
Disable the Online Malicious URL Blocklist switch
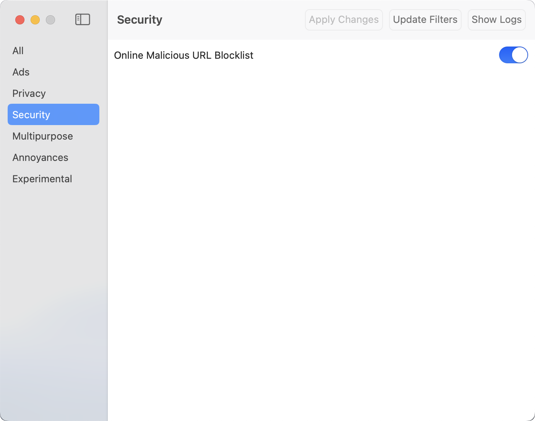[513, 55]
